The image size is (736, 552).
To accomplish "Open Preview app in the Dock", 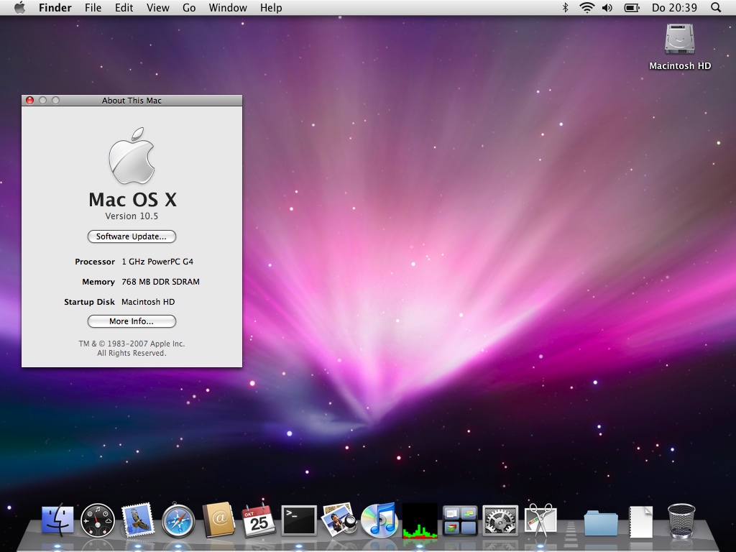I will (339, 520).
